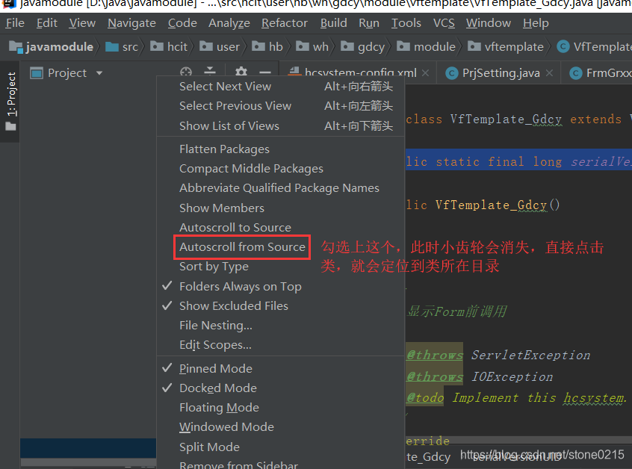Toggle Autoscroll to Source

pyautogui.click(x=281, y=228)
